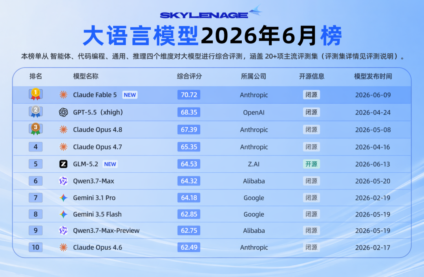The width and height of the screenshot is (424, 277).
Task: Click the 模型名称 column header
Action: click(x=86, y=76)
